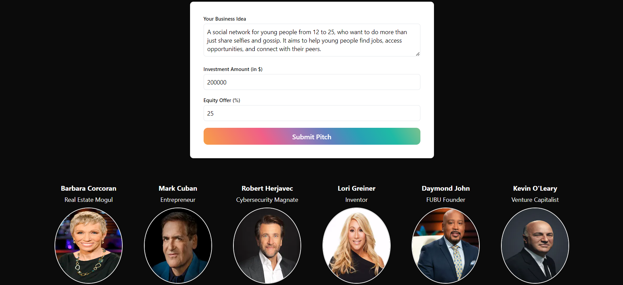Image resolution: width=623 pixels, height=285 pixels.
Task: Click the Robert Herjavec name heading
Action: coord(267,188)
